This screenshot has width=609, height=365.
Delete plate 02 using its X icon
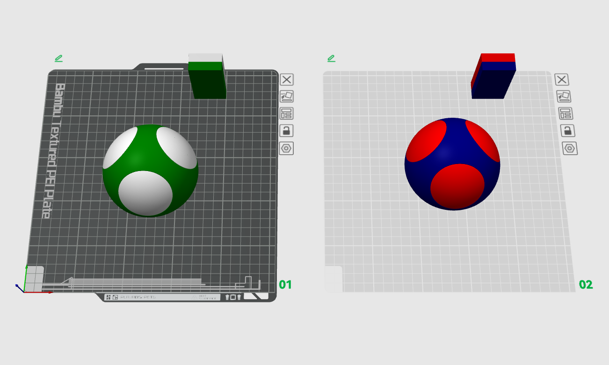point(561,79)
